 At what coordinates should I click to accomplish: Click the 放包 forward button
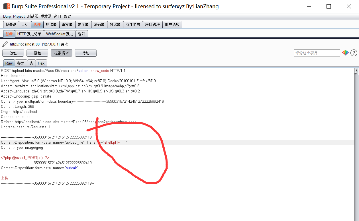pos(13,53)
